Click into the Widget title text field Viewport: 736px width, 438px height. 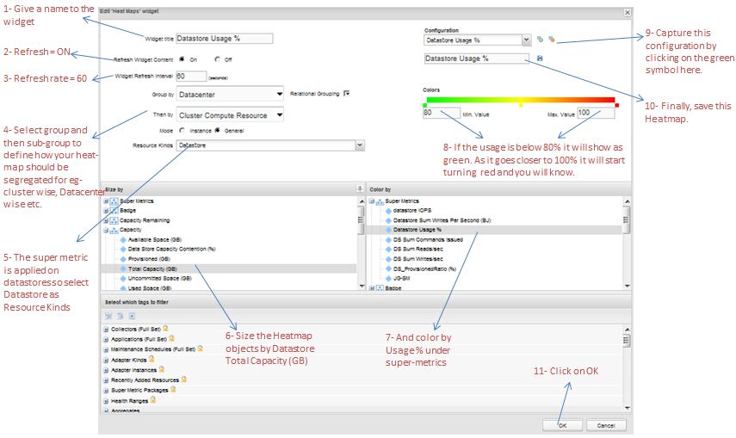[x=224, y=39]
